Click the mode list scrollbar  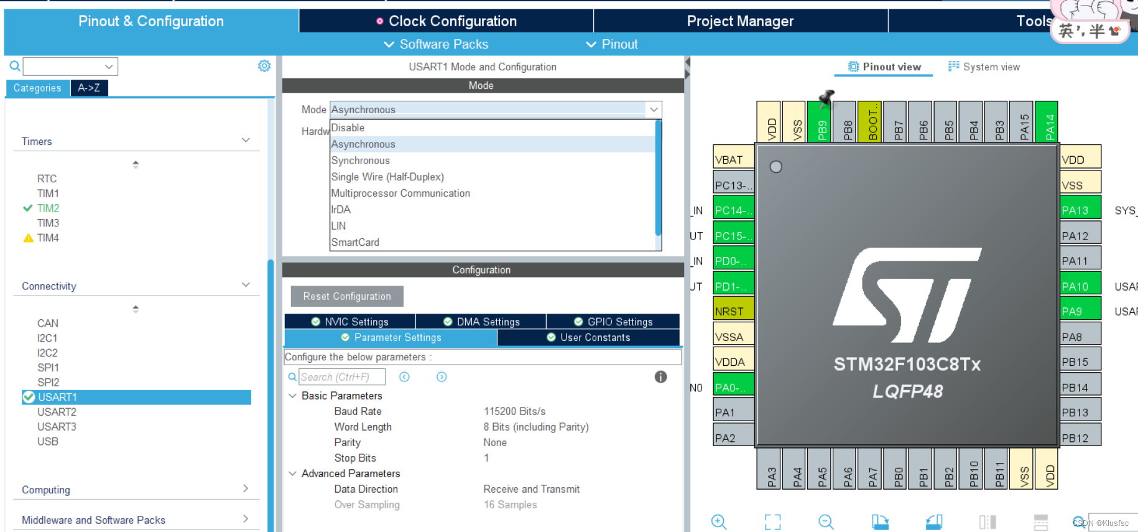658,178
